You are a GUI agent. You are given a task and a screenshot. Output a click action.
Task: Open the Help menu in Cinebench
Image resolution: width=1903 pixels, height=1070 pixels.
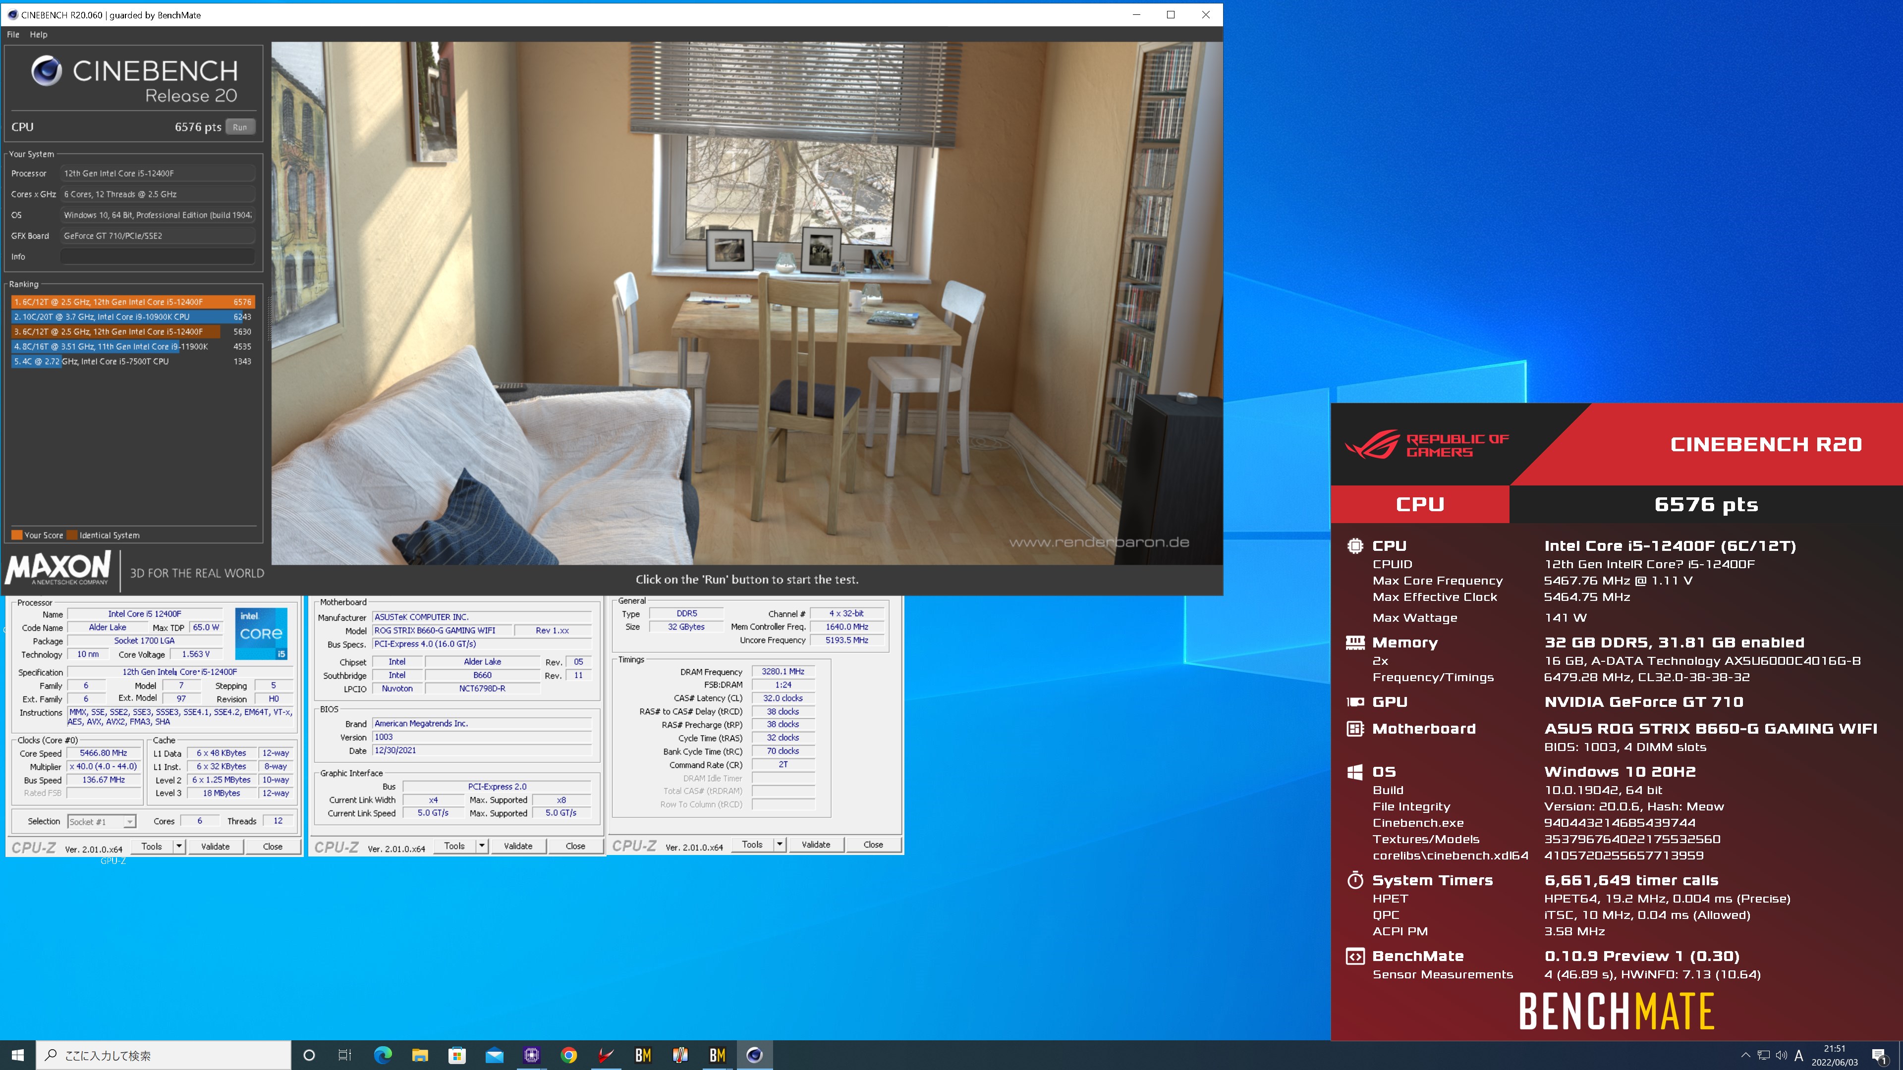[39, 35]
